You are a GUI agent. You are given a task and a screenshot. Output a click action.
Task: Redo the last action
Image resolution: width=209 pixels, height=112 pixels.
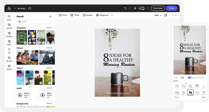pyautogui.click(x=130, y=8)
